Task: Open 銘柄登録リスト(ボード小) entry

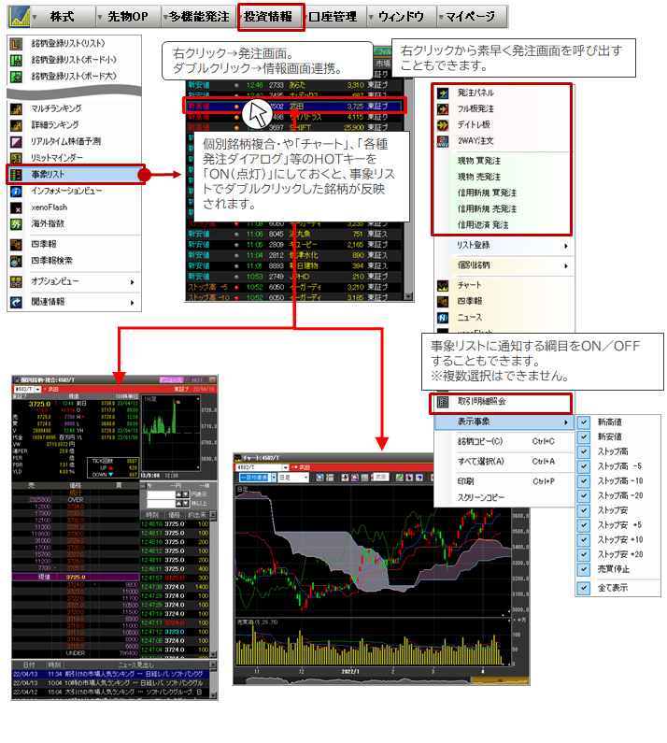Action: (74, 60)
